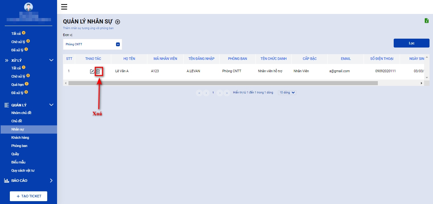Edit employee Lê Văn A record
Viewport: 433px width, 204px height.
click(x=92, y=71)
